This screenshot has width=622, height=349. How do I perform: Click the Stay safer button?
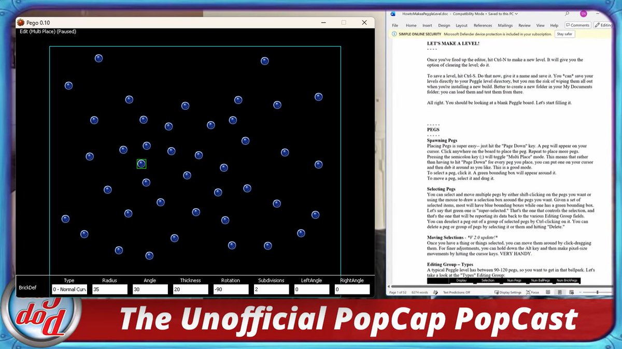coord(564,34)
